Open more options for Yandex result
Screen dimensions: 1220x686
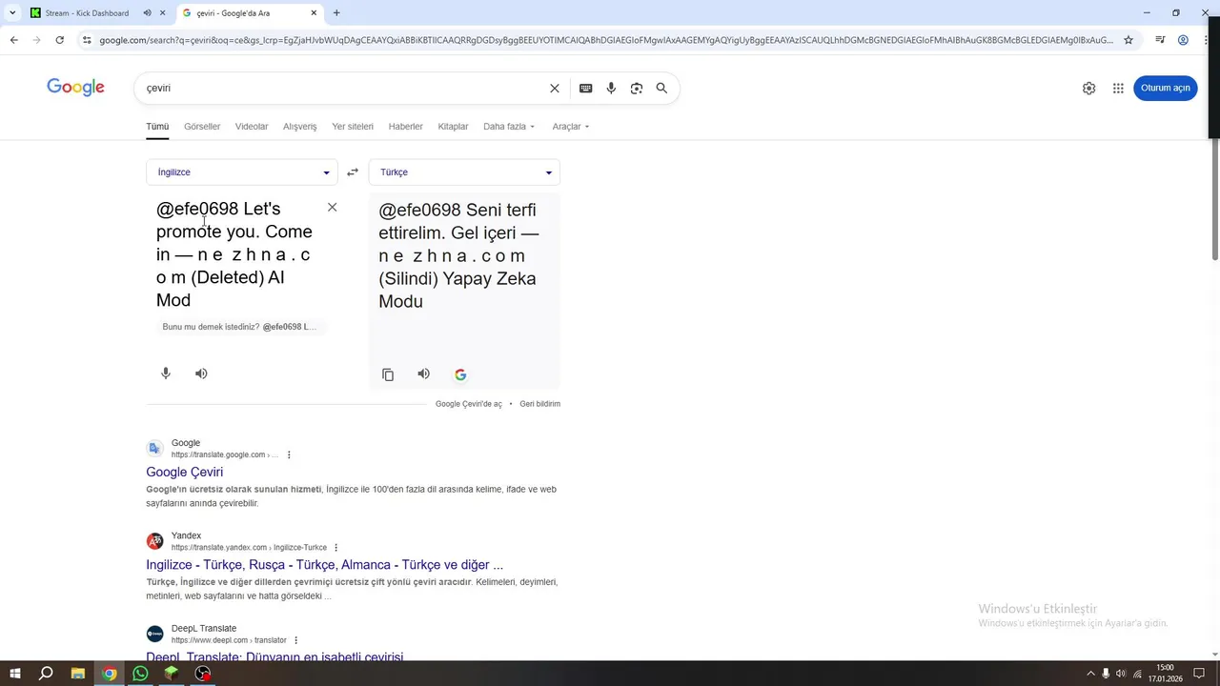tap(335, 548)
